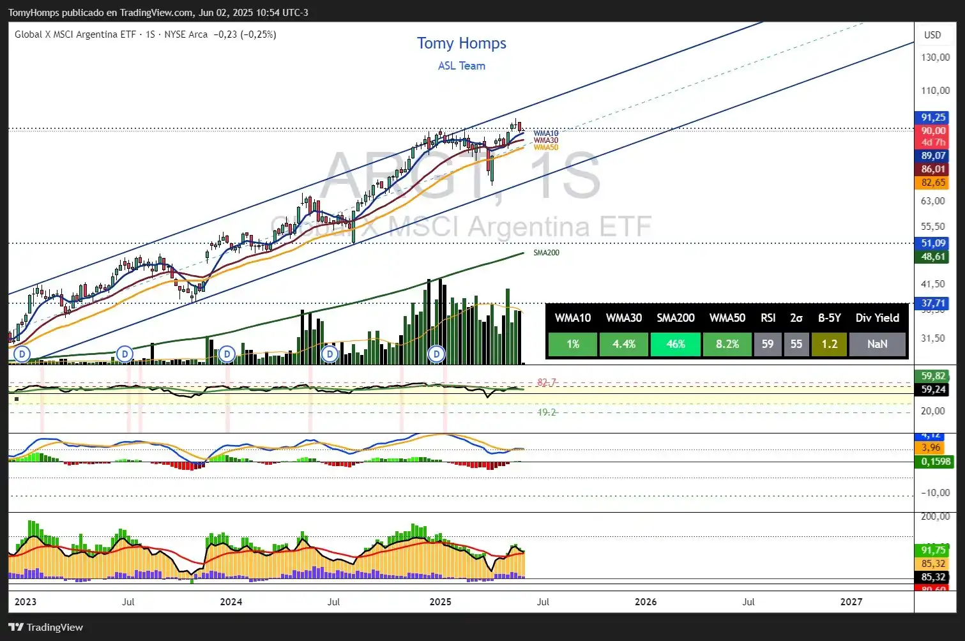This screenshot has height=641, width=965.
Task: Click the WMA30 header in the stats table
Action: 624,318
